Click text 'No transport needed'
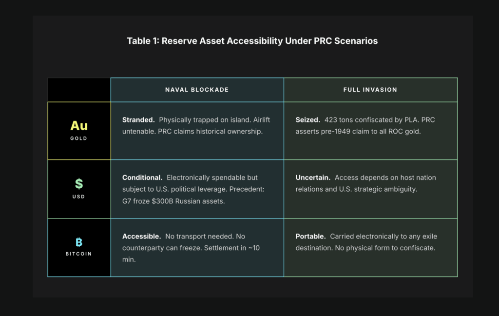Screen dimensions: 499x316 (x=199, y=237)
